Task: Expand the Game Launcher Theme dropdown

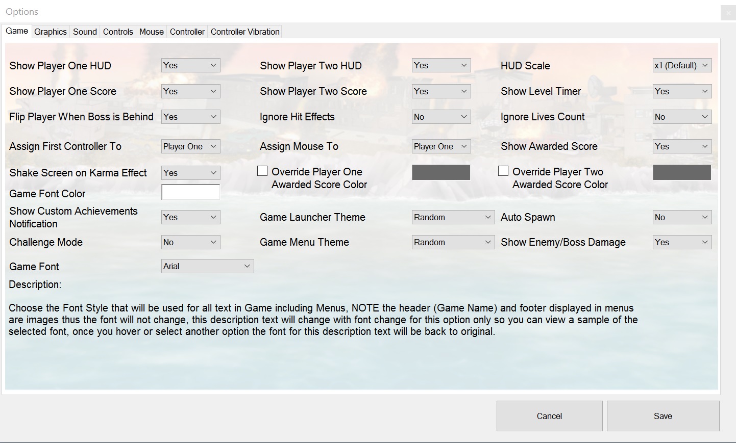Action: pos(453,217)
